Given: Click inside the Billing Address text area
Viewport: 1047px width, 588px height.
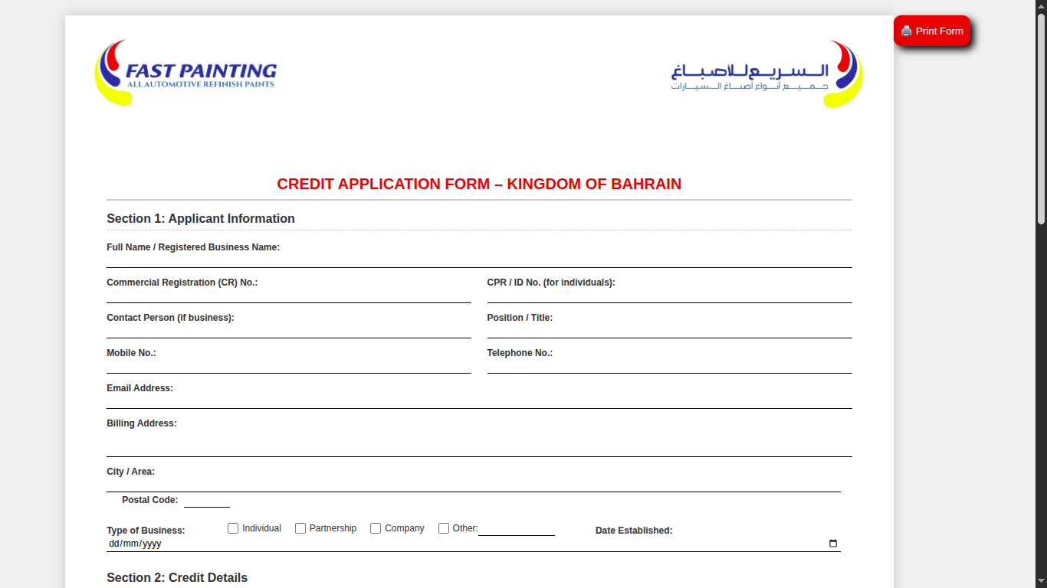Looking at the screenshot, I should click(x=479, y=444).
